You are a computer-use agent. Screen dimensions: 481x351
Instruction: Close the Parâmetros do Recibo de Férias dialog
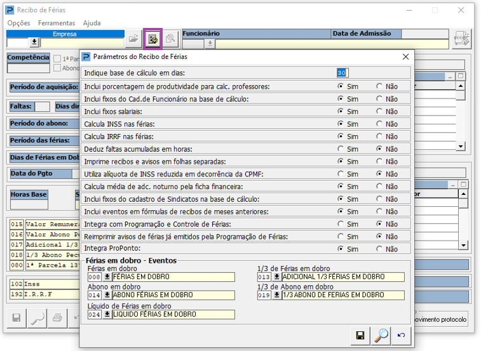(405, 56)
